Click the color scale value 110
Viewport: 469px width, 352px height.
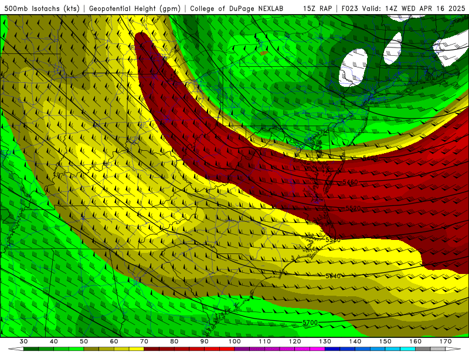265,341
